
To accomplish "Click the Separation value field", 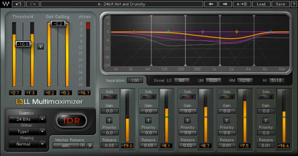I will click(135, 80).
